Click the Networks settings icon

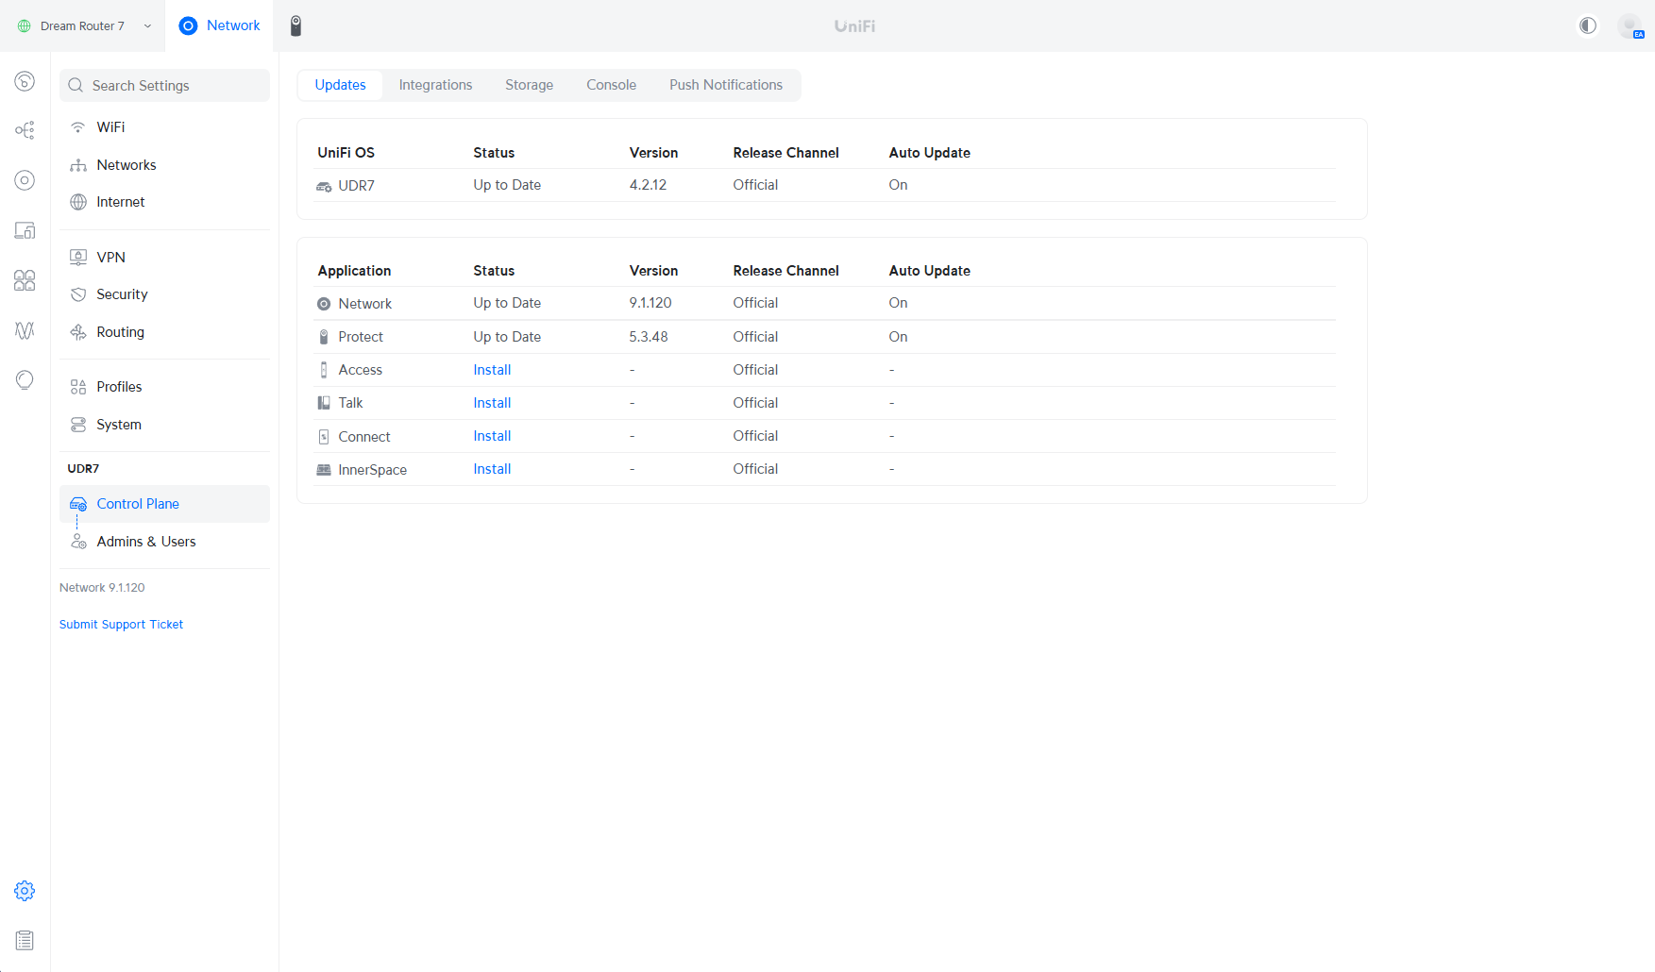click(x=78, y=165)
